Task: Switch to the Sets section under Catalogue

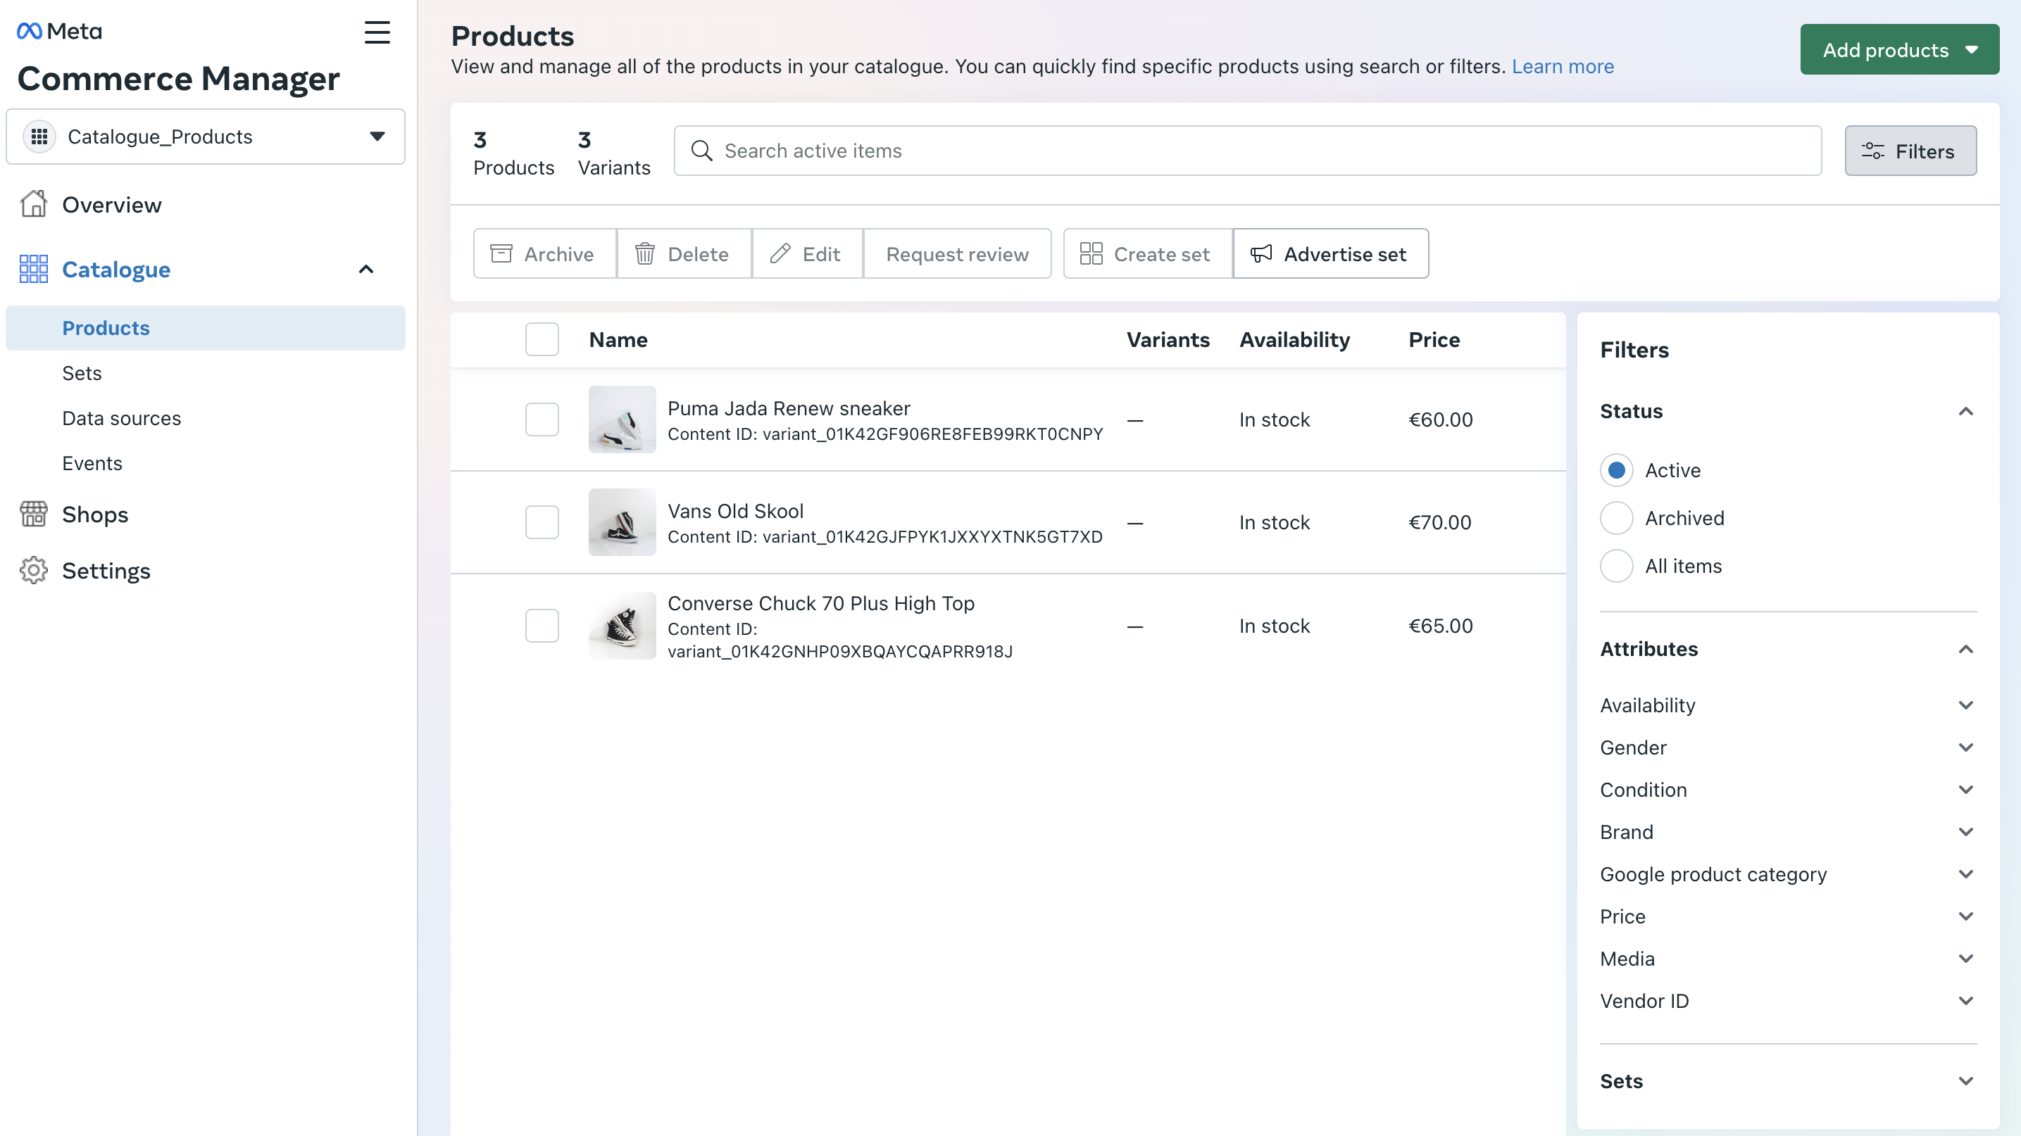Action: [x=82, y=372]
